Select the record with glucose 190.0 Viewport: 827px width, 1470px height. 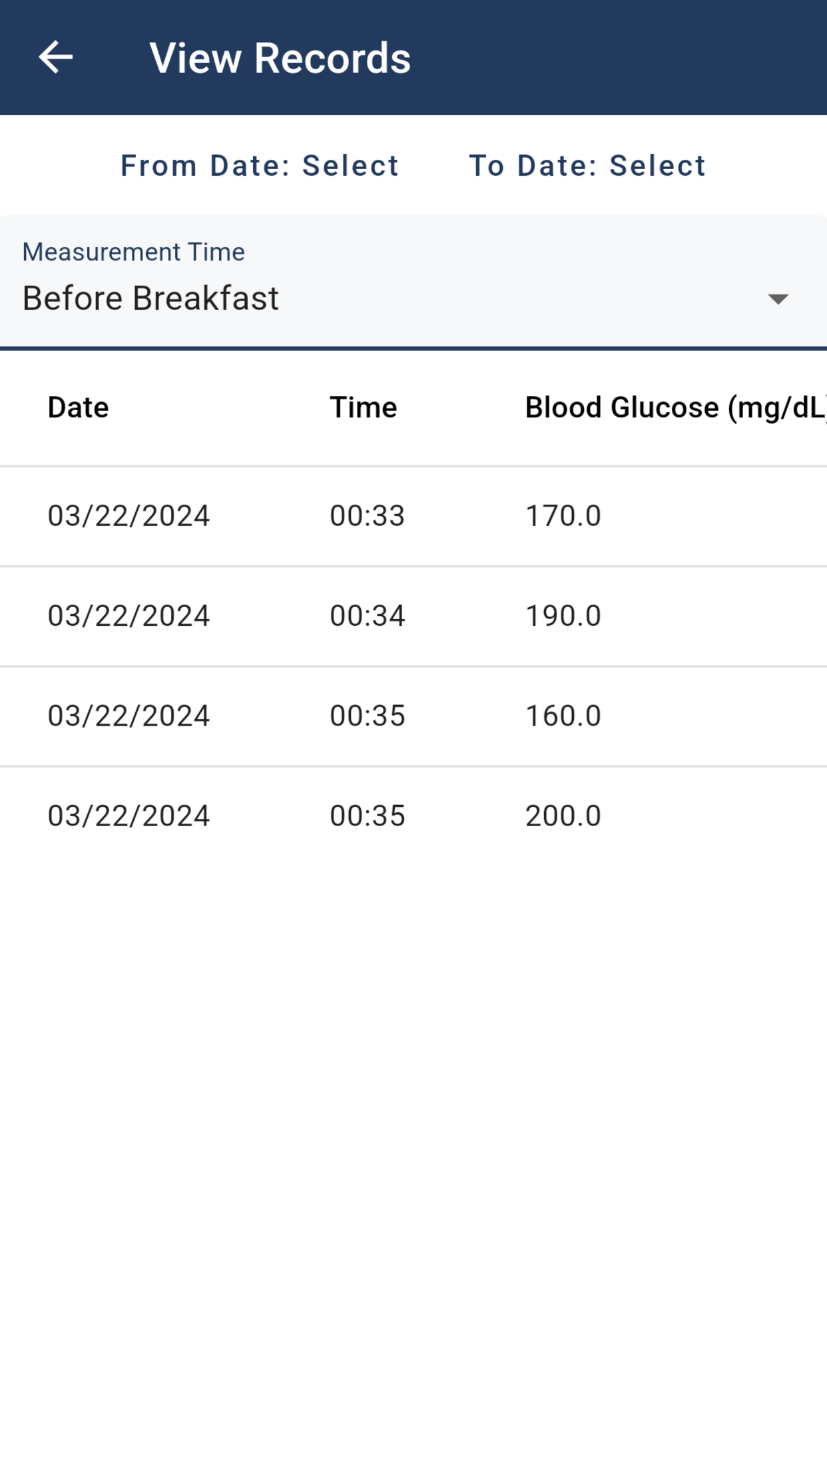[413, 616]
